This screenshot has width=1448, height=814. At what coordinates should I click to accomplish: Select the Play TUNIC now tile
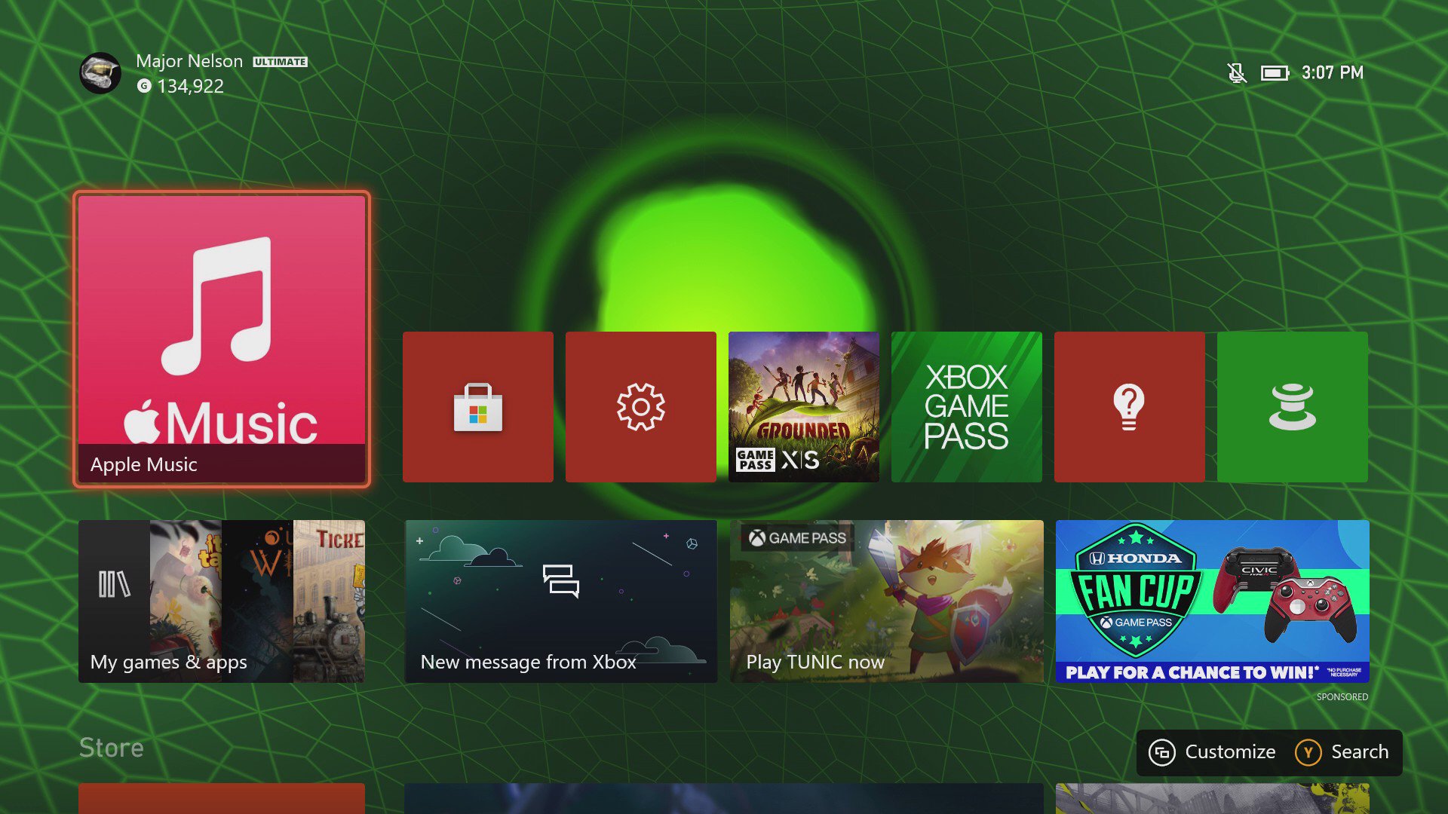pos(887,601)
